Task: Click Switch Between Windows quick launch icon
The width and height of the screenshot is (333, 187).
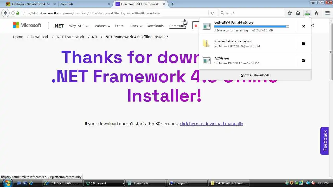Action: (x=25, y=183)
